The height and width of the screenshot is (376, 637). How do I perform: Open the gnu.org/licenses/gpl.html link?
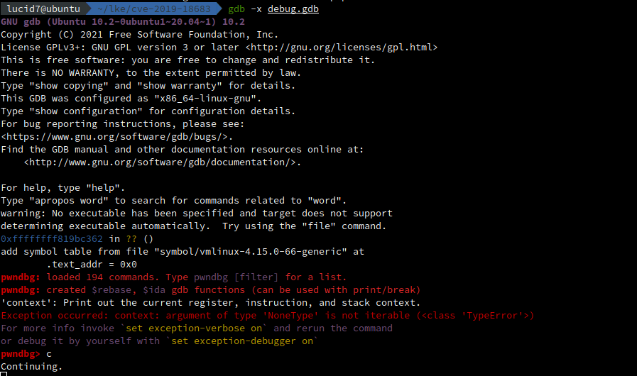click(342, 47)
